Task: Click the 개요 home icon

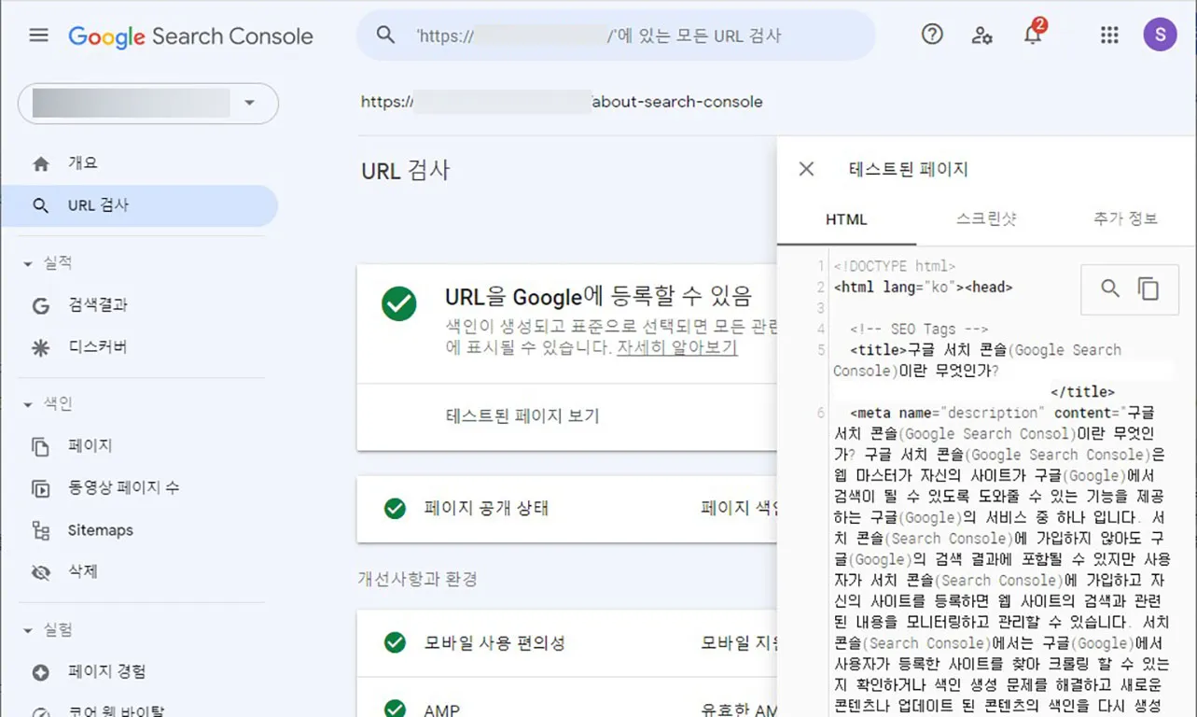Action: coord(40,163)
